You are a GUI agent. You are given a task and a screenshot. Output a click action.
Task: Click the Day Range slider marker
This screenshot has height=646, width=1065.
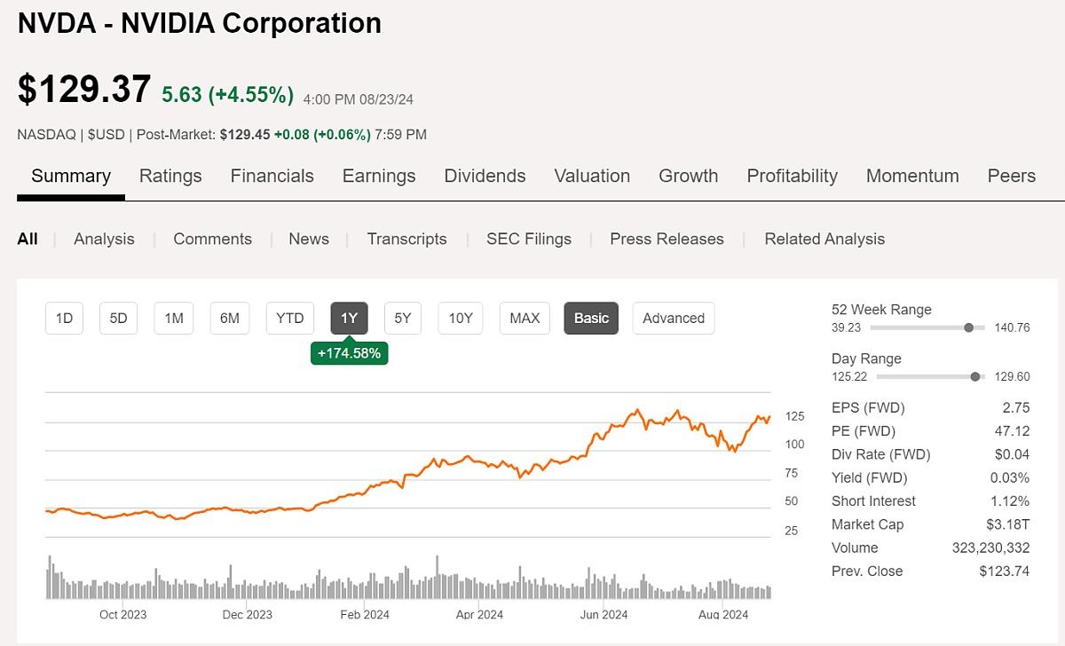[x=975, y=376]
